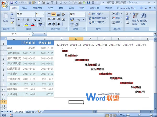Decrease font size with small A
The height and width of the screenshot is (117, 157).
click(39, 20)
